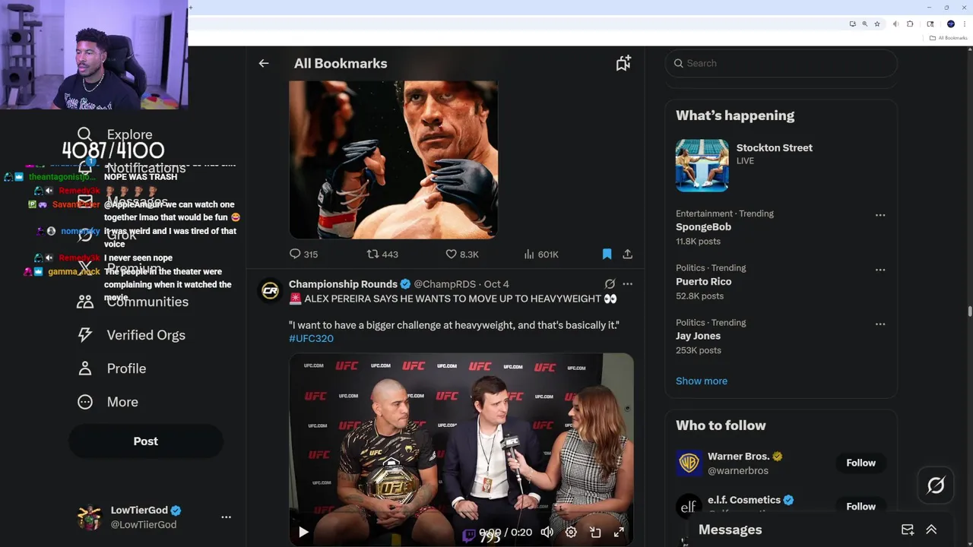This screenshot has height=547, width=973.
Task: Open Championship Rounds profile name
Action: tap(343, 284)
